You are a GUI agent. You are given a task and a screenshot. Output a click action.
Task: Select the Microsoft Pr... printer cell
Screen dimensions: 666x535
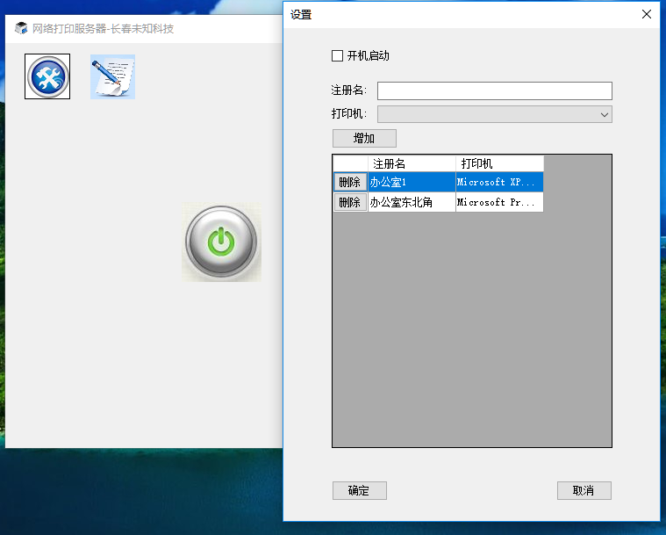tap(498, 203)
